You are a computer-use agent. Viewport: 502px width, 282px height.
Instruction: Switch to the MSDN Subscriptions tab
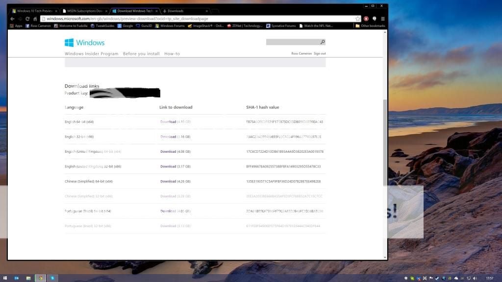tap(85, 11)
